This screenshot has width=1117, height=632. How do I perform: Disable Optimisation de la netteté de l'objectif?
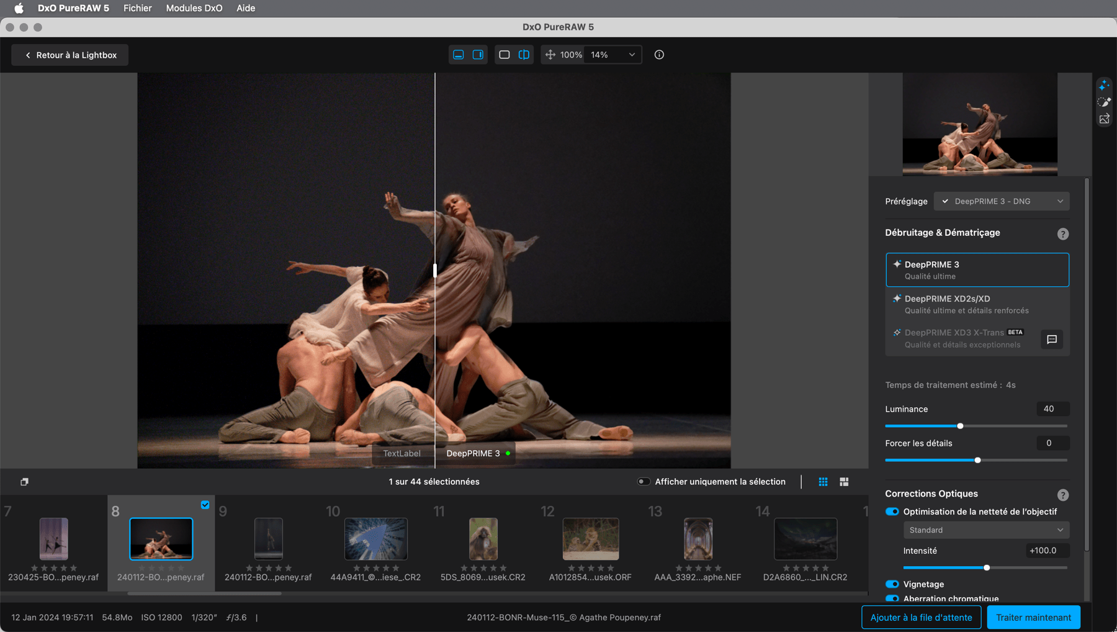pyautogui.click(x=892, y=512)
